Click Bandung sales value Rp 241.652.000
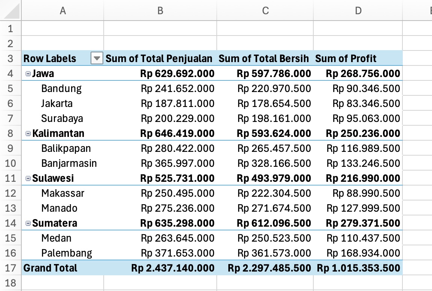The height and width of the screenshot is (291, 432). tap(178, 89)
